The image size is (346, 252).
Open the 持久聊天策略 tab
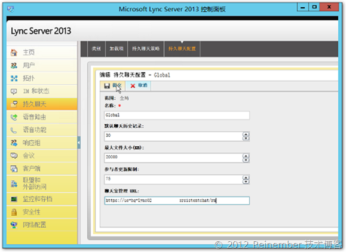coord(146,49)
